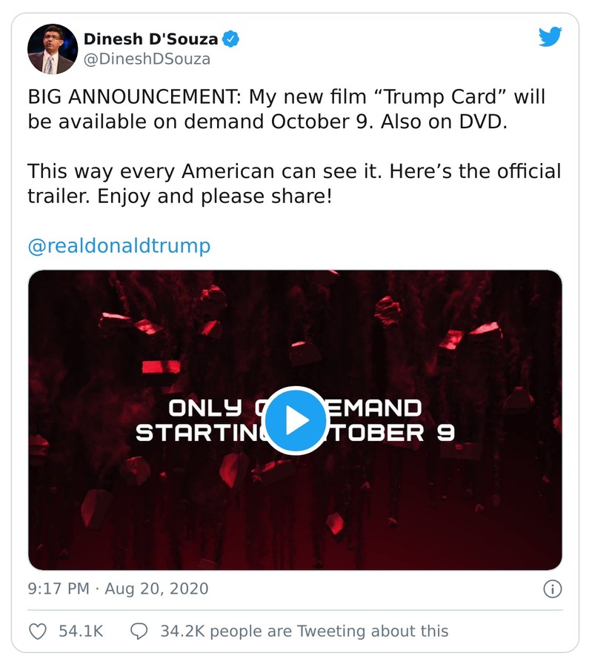Click the video thumbnail preview
This screenshot has width=592, height=667.
[x=296, y=417]
